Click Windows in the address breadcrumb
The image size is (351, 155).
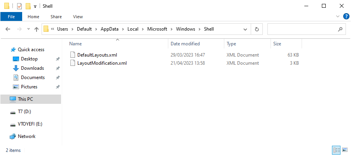[x=185, y=29]
